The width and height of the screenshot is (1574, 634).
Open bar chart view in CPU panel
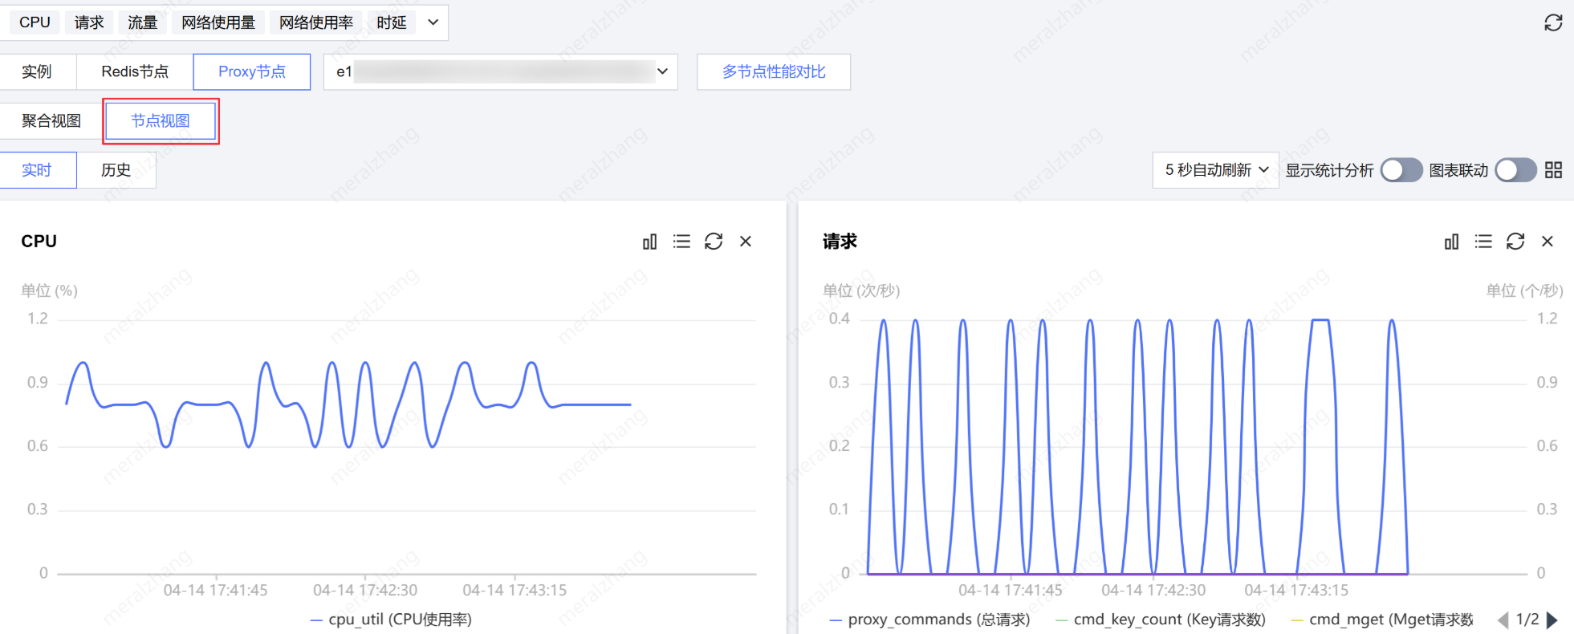649,242
